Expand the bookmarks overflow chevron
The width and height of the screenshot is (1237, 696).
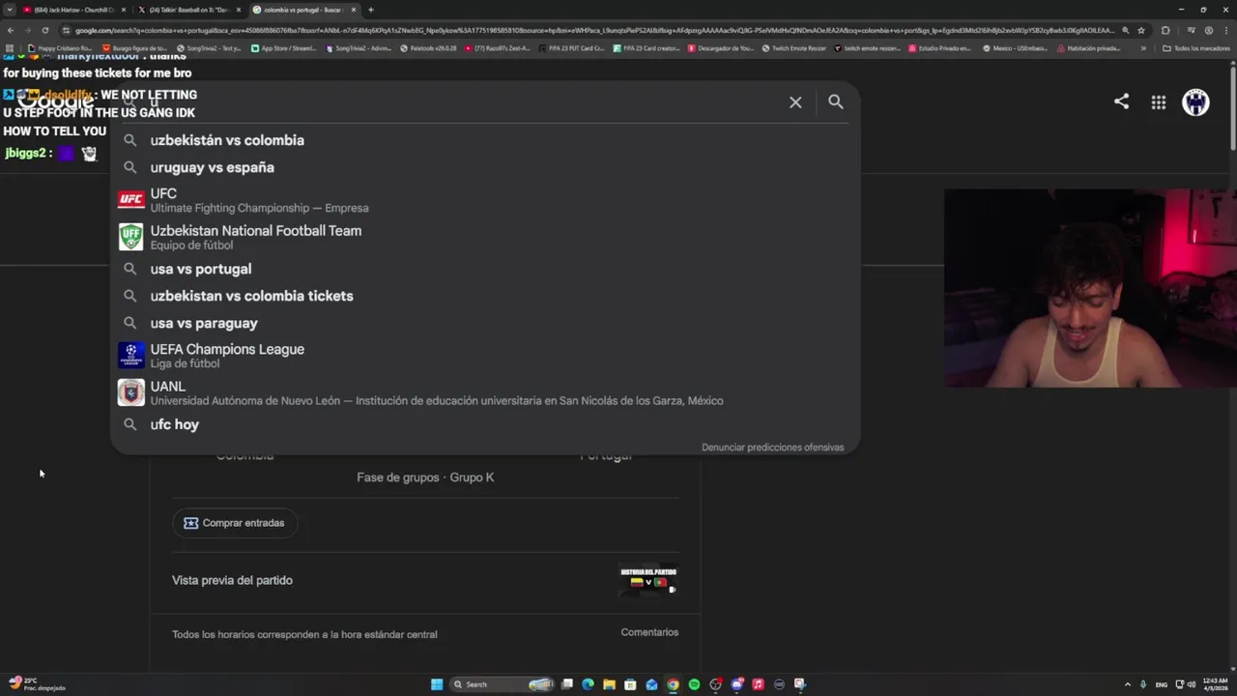1143,47
